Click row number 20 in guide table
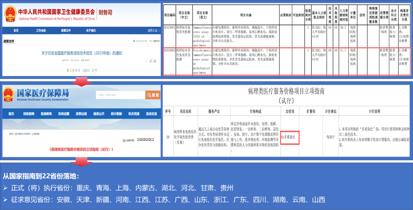 click(x=168, y=137)
